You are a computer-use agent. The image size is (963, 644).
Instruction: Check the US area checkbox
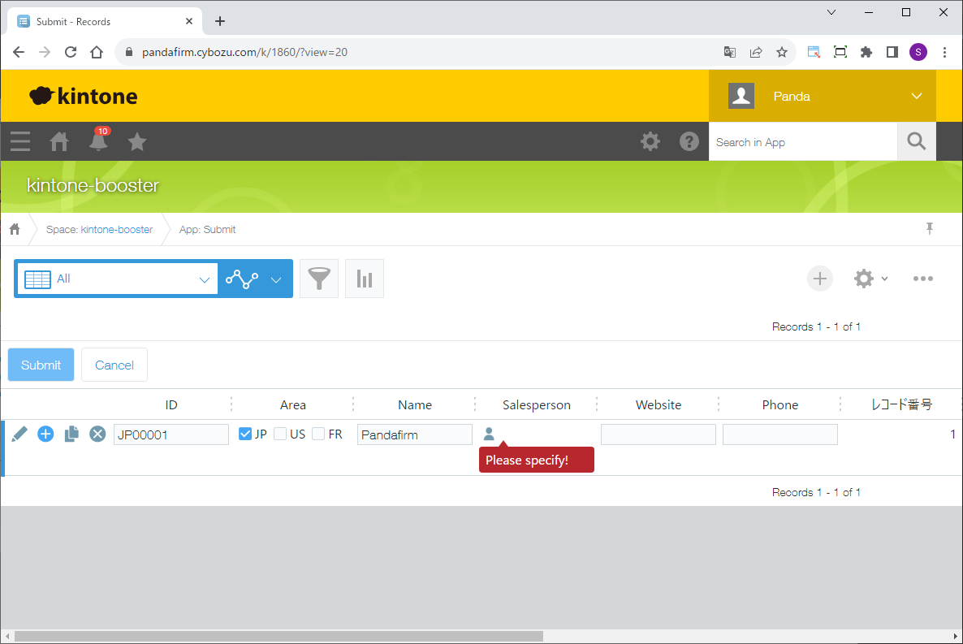pyautogui.click(x=280, y=434)
